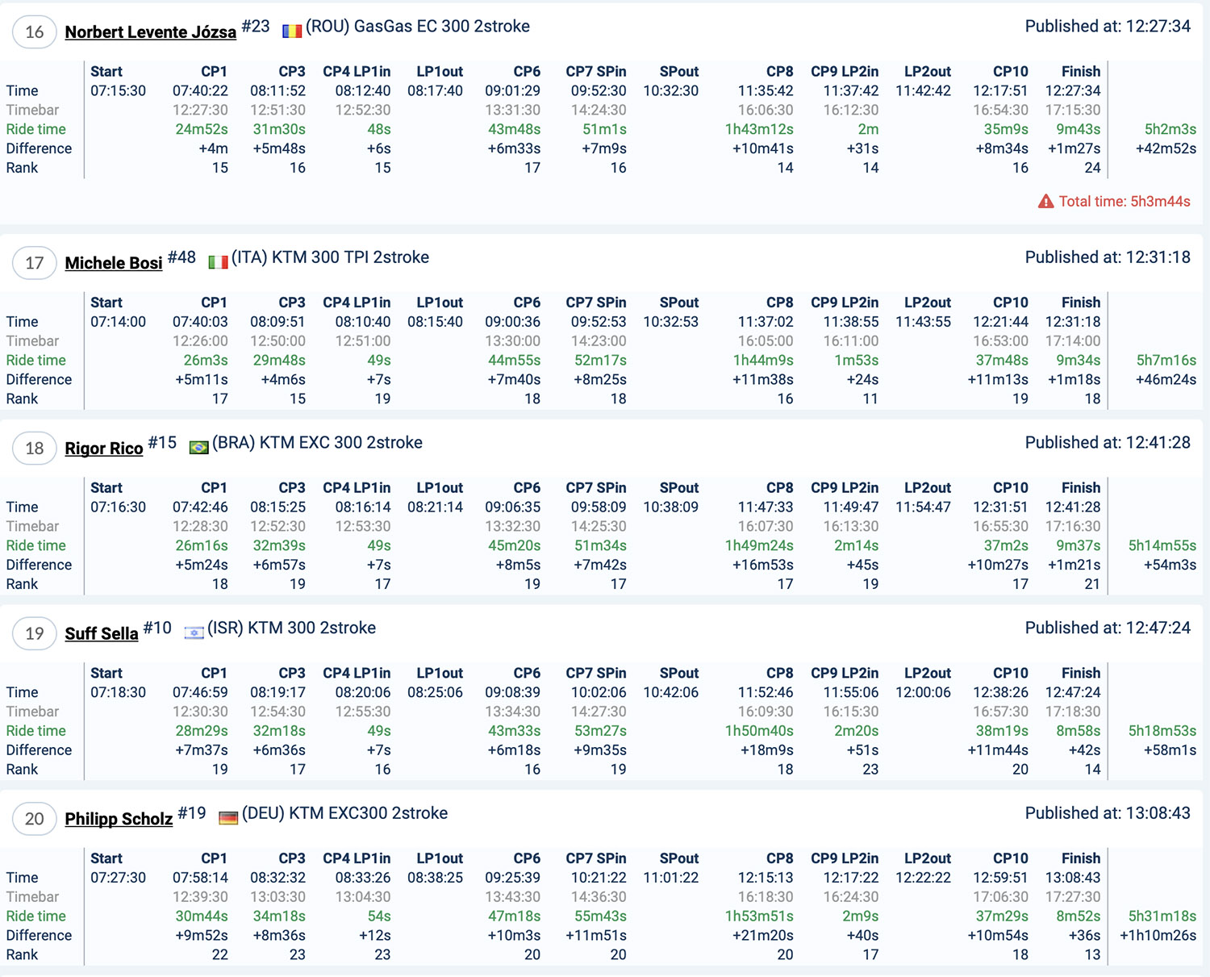The height and width of the screenshot is (977, 1210).
Task: Click the Romanian flag icon
Action: click(291, 31)
